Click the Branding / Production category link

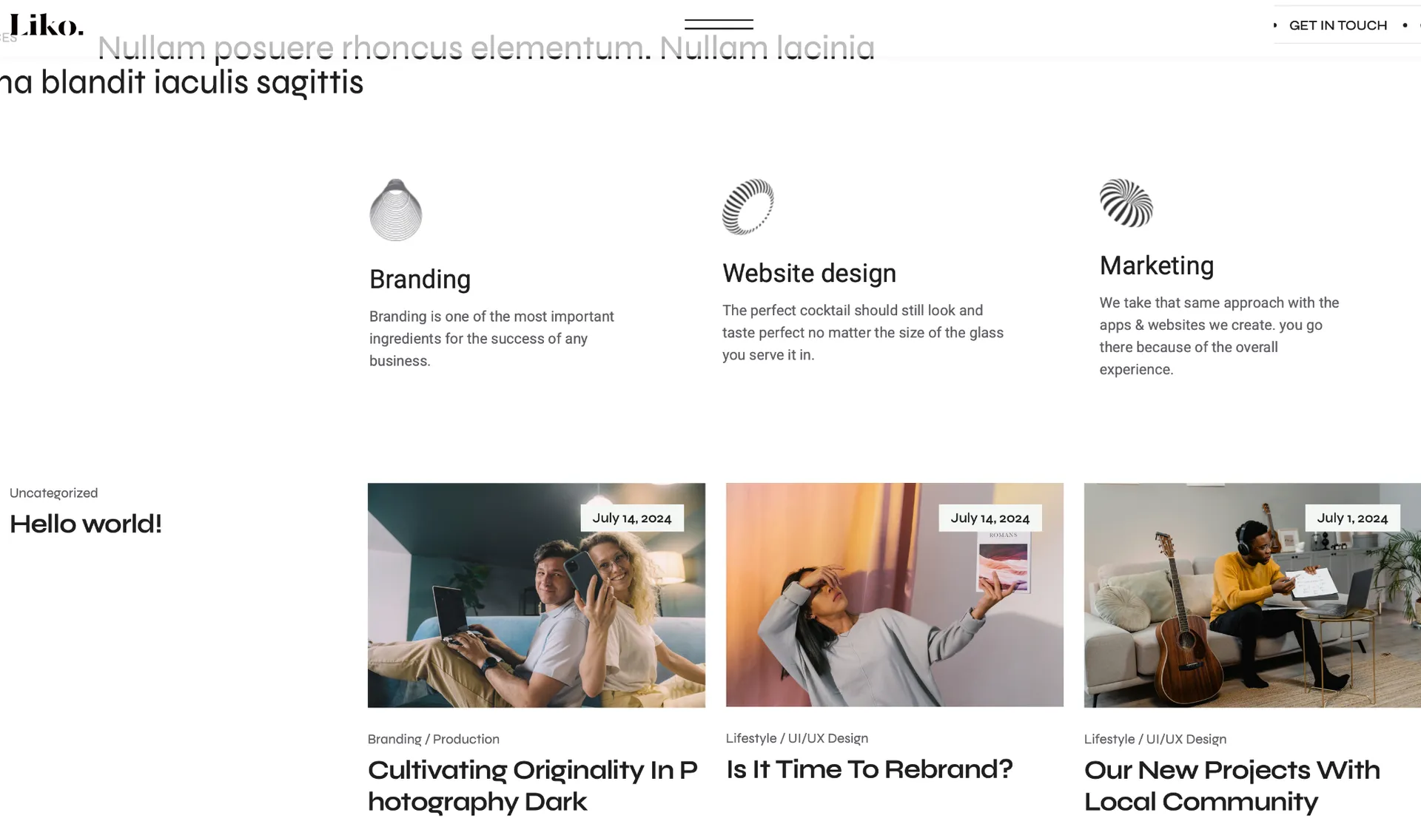433,739
